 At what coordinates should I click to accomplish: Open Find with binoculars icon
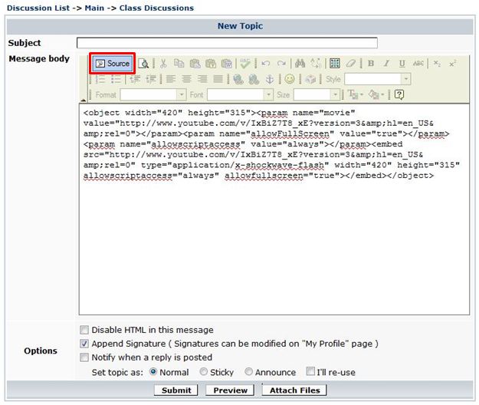(300, 63)
